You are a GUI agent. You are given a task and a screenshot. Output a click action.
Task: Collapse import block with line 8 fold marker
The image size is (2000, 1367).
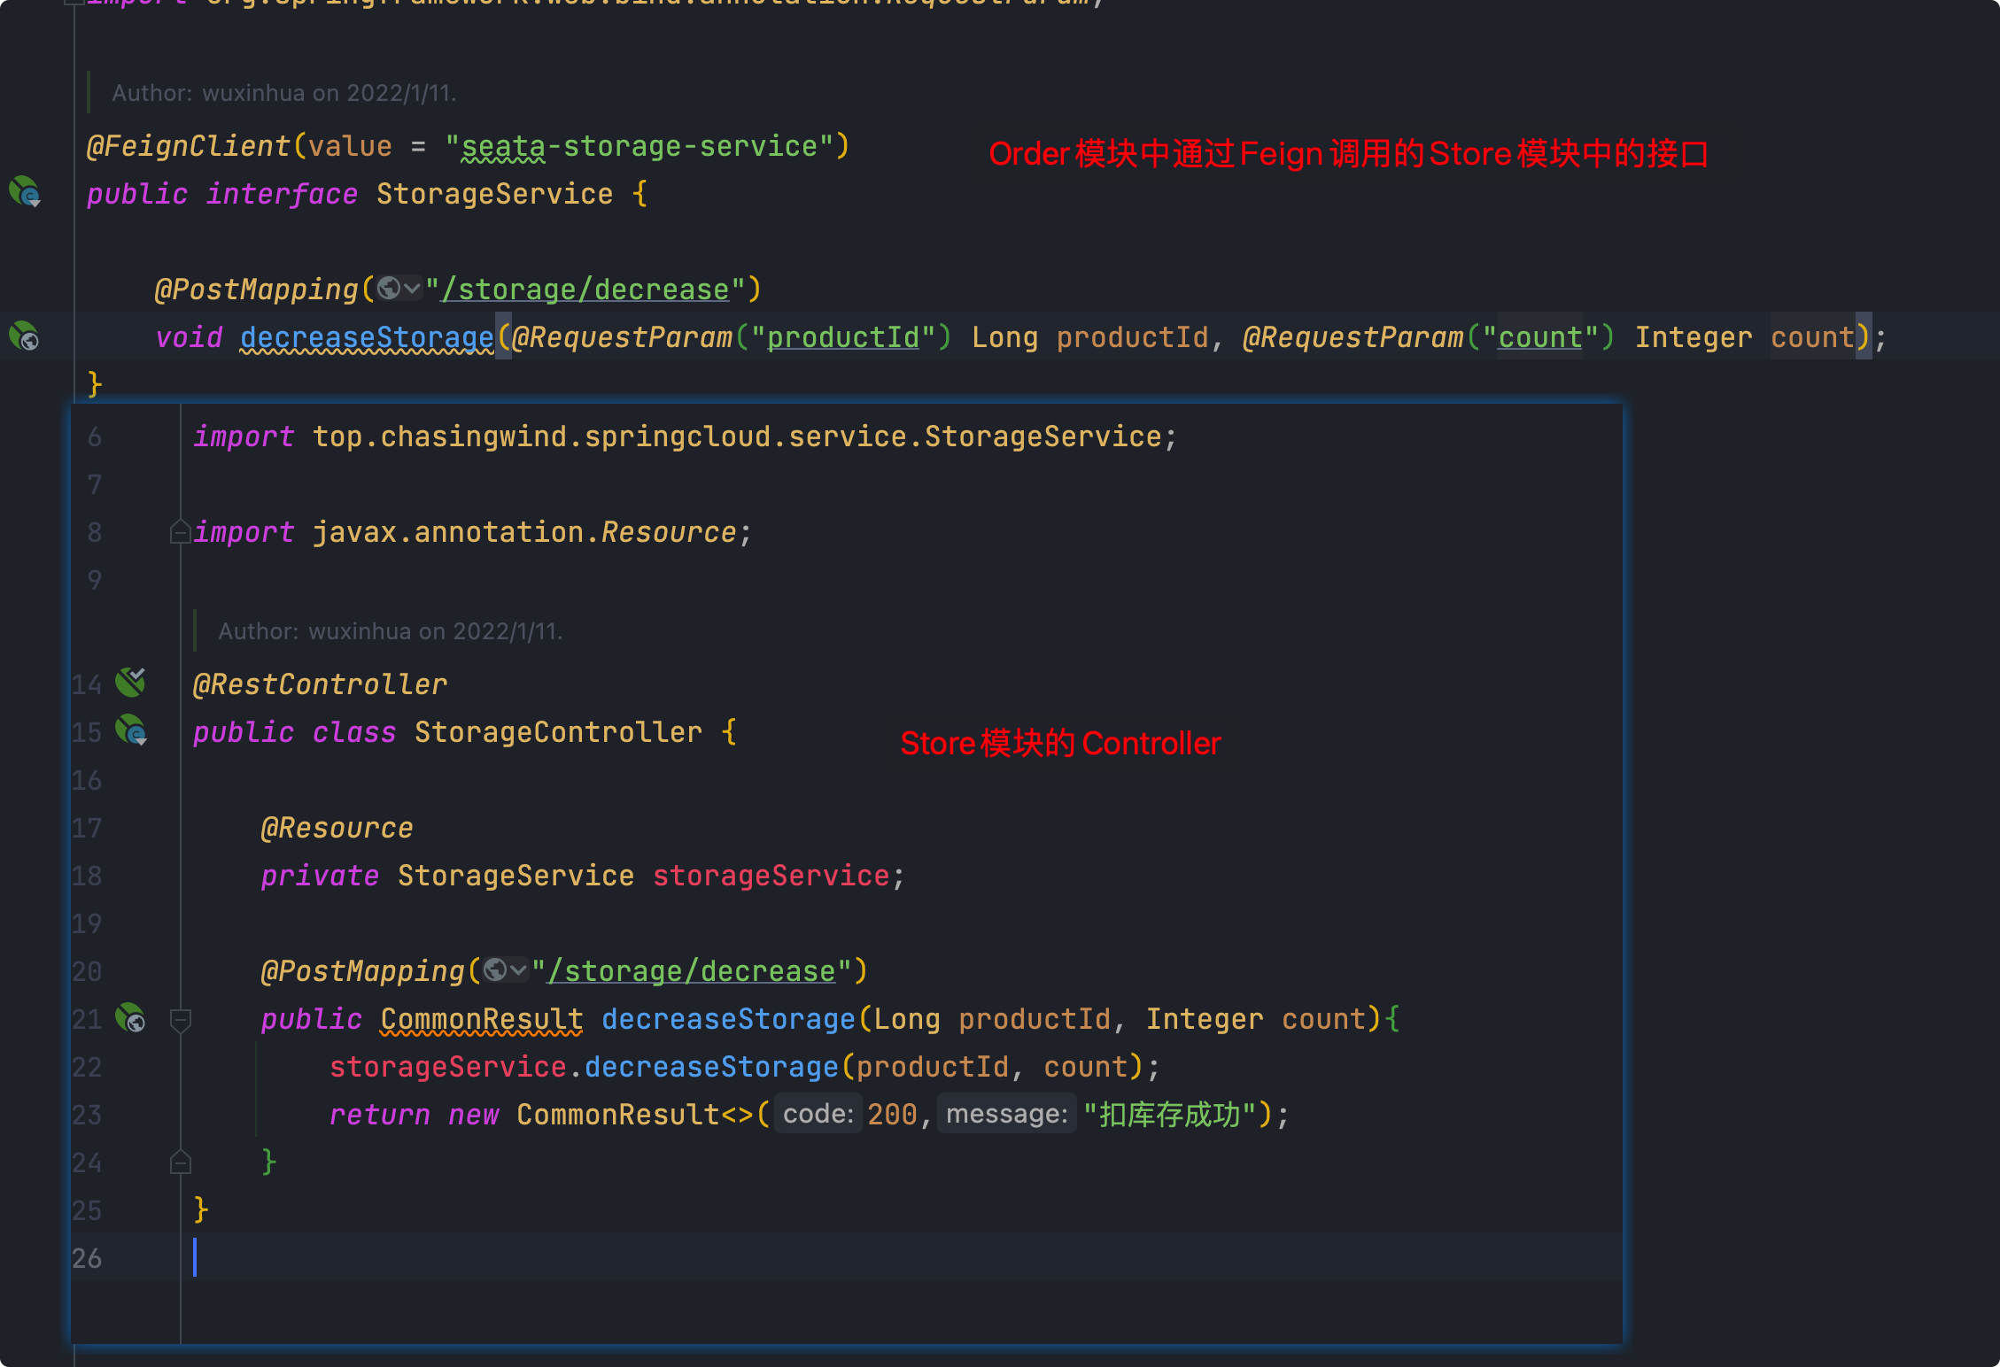click(180, 532)
